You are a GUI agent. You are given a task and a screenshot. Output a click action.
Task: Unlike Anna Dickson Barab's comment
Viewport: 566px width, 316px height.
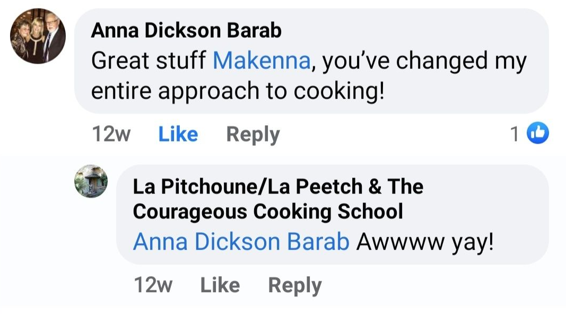178,134
